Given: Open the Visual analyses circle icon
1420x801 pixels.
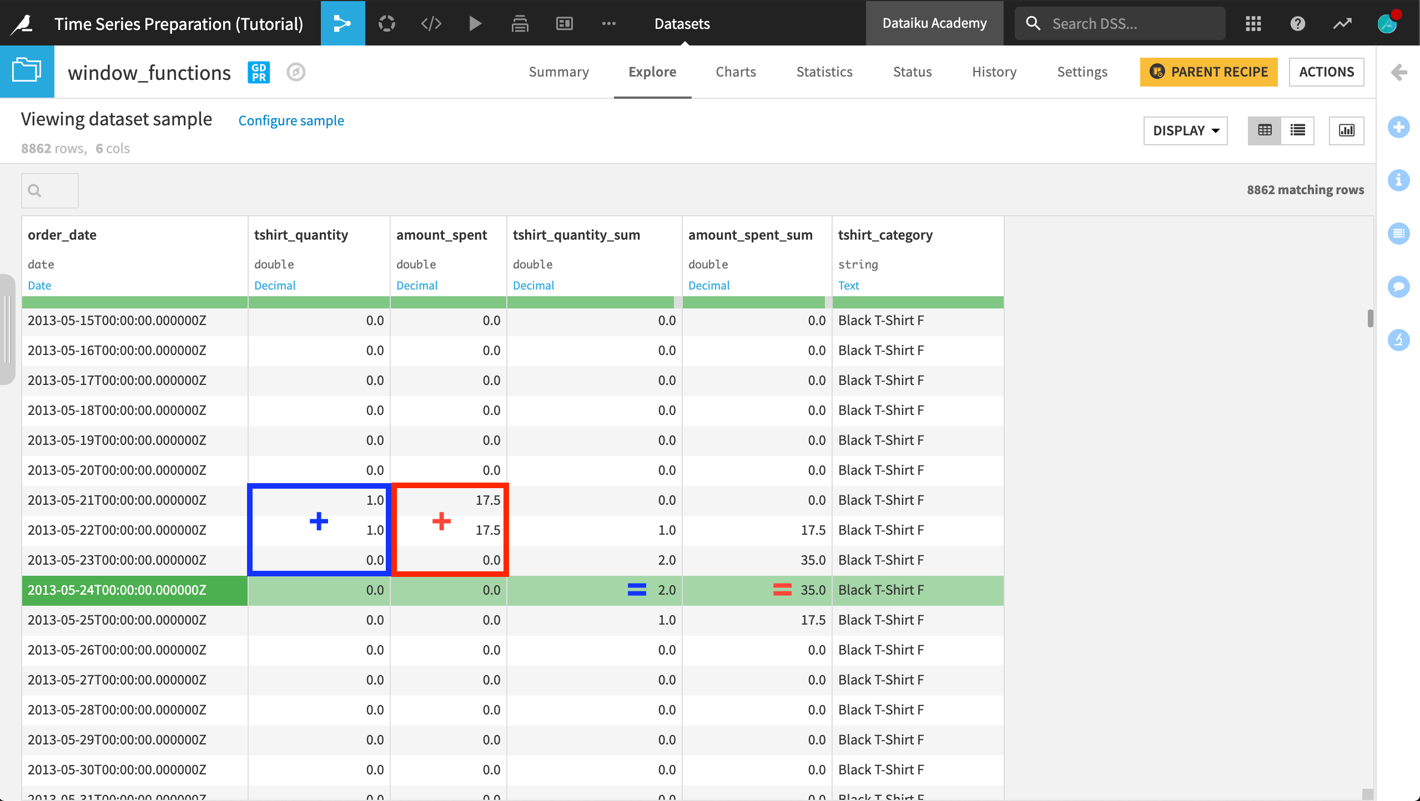Looking at the screenshot, I should pyautogui.click(x=387, y=23).
